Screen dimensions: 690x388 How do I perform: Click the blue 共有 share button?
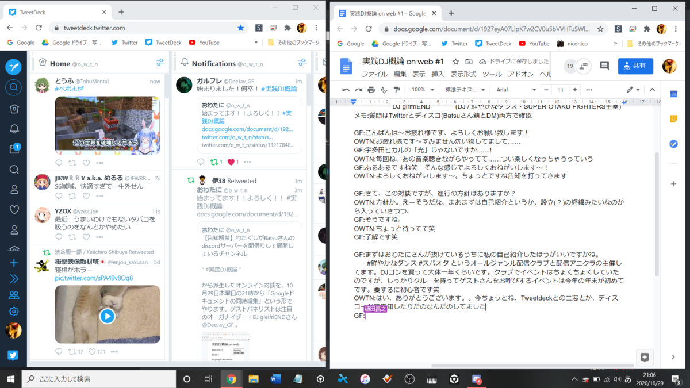[x=635, y=66]
